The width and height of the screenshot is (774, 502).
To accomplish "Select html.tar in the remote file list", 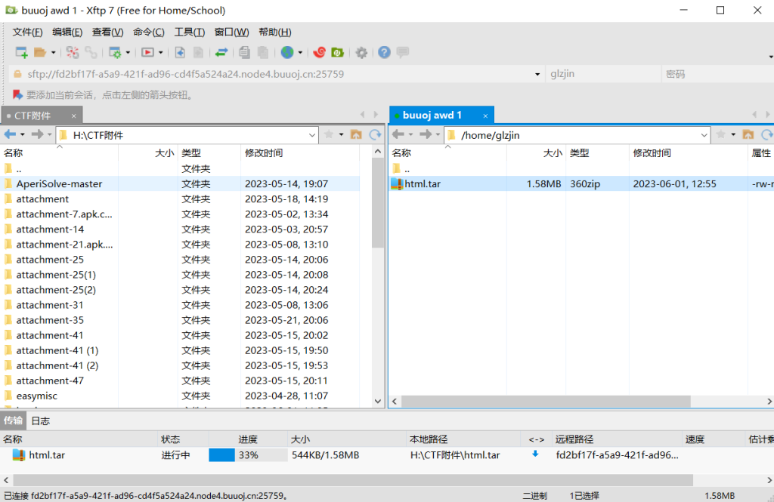I will [x=423, y=183].
